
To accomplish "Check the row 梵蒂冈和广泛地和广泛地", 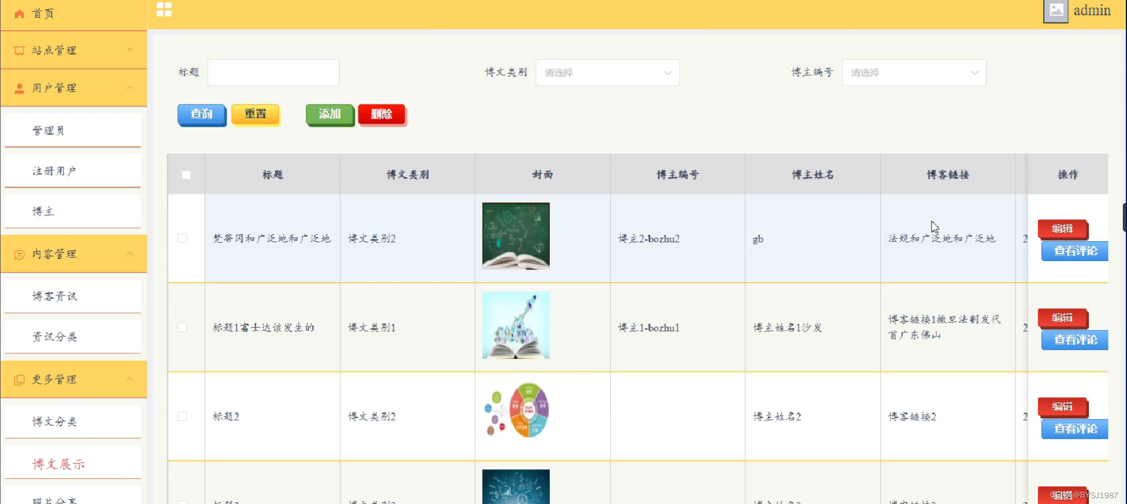I will [x=183, y=238].
